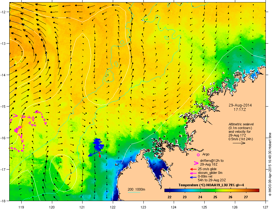Image resolution: width=272 pixels, height=210 pixels.
Task: Click the red glide arrow on the map
Action: coord(100,155)
